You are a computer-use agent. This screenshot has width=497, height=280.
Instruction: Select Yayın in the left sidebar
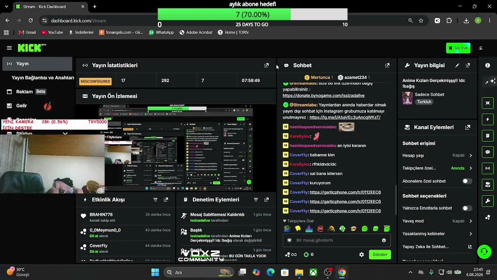pos(37,64)
